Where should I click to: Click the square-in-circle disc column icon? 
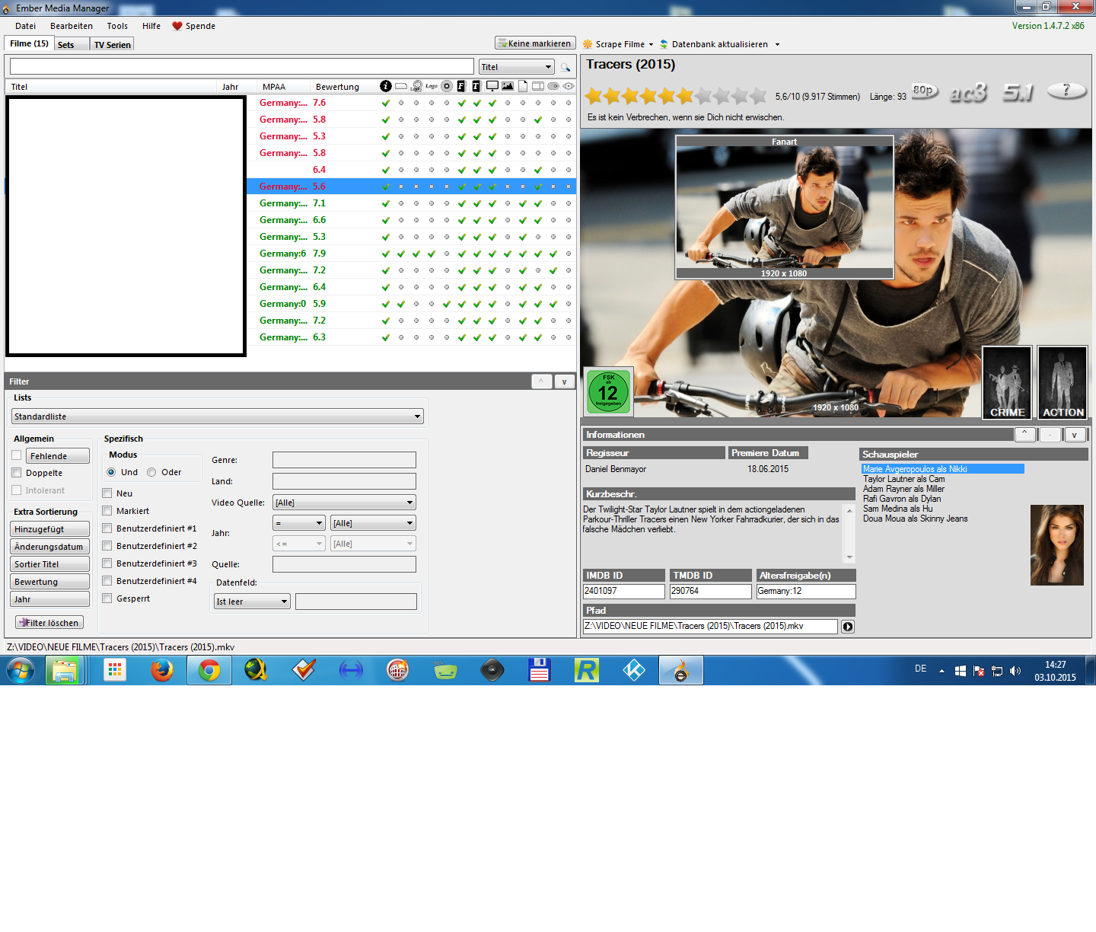(447, 86)
